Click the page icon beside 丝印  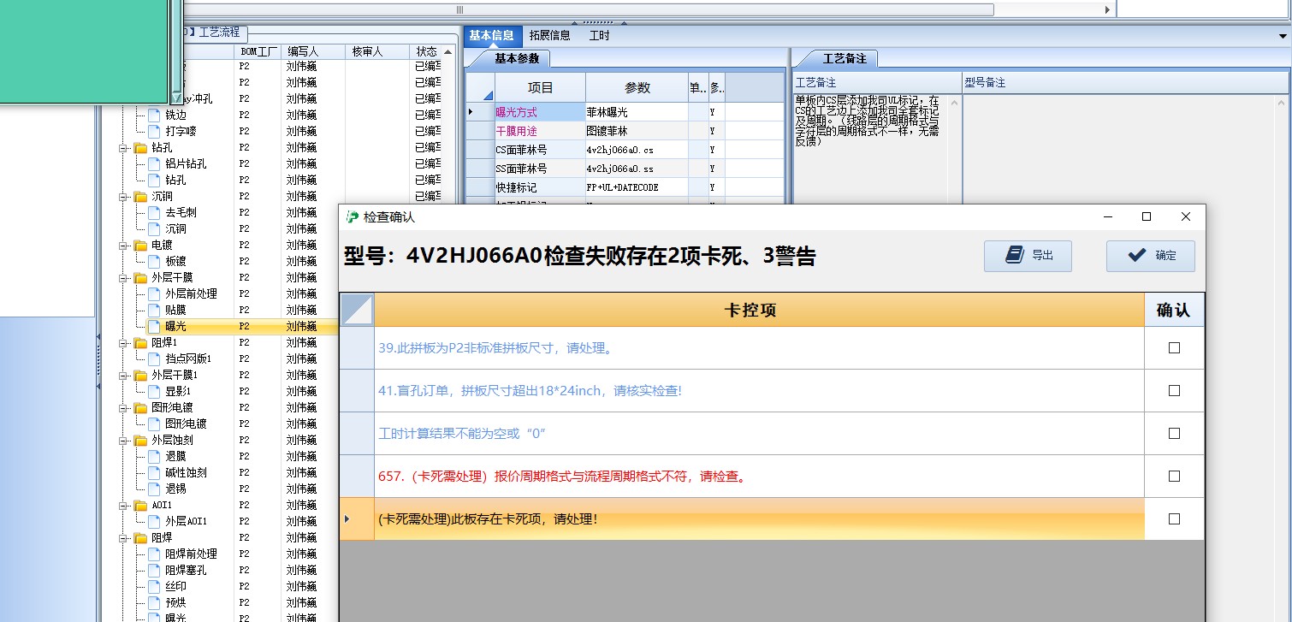pos(154,586)
